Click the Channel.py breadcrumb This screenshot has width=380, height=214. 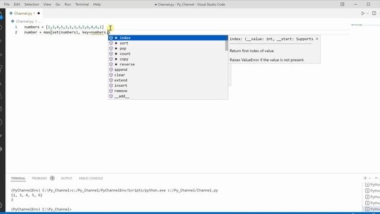24,21
